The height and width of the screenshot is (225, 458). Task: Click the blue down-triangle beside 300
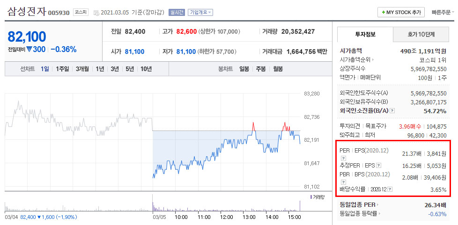tap(29, 50)
